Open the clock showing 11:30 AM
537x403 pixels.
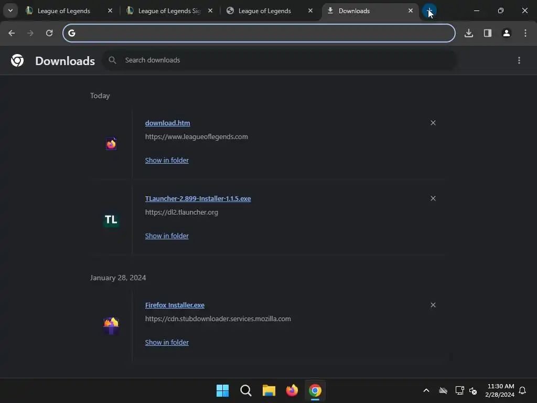(500, 390)
